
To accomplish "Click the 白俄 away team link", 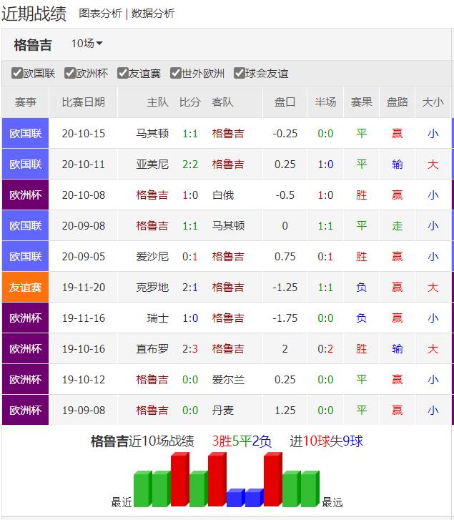I will point(223,195).
